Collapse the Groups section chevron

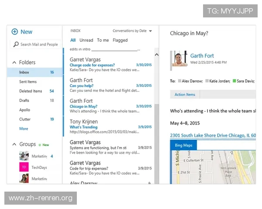click(x=14, y=145)
